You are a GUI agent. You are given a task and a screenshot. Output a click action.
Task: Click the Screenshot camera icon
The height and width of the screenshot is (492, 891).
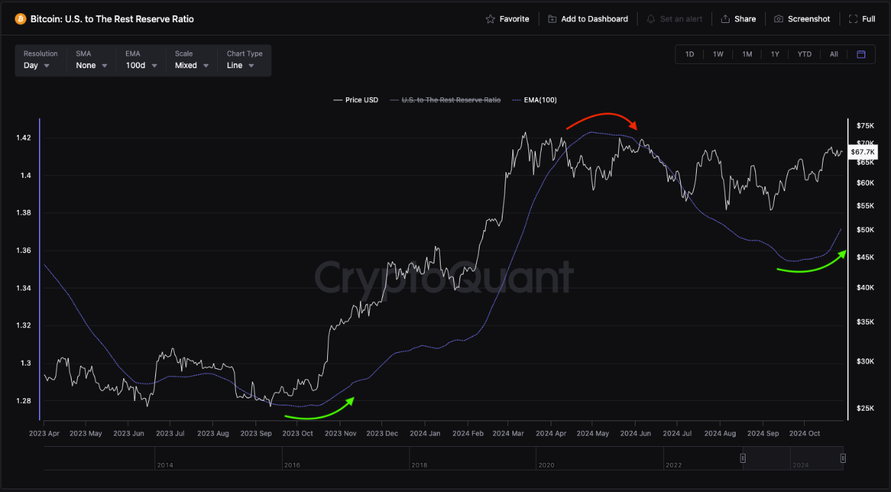click(778, 19)
